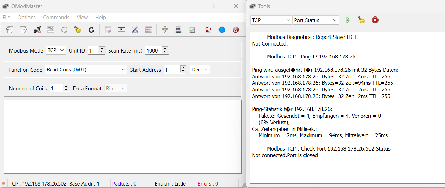Increase Number of Coils with up arrow
Viewport: 445px width, 188px height.
(66, 86)
